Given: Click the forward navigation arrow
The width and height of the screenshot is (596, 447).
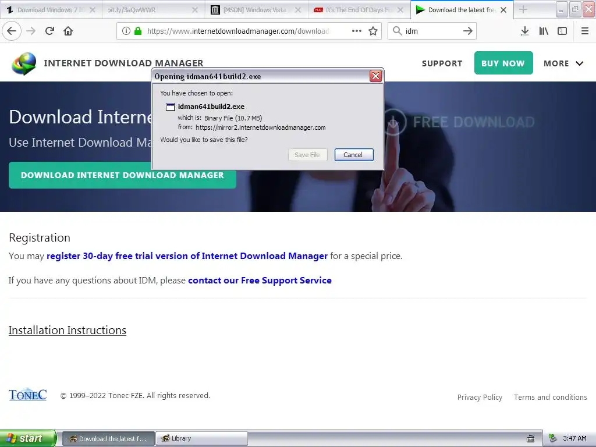Looking at the screenshot, I should (x=31, y=31).
